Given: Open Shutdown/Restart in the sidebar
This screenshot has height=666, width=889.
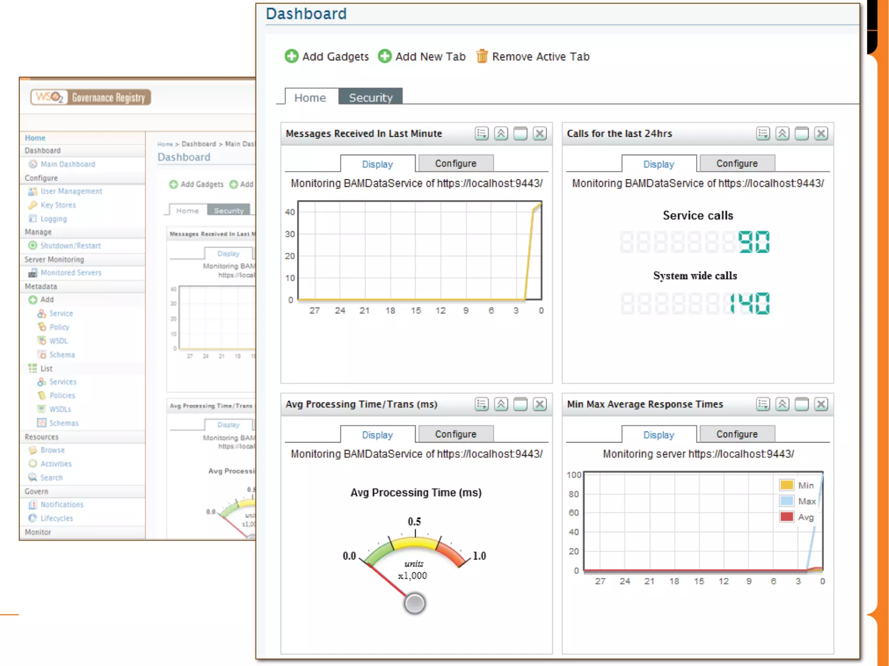Looking at the screenshot, I should point(71,246).
